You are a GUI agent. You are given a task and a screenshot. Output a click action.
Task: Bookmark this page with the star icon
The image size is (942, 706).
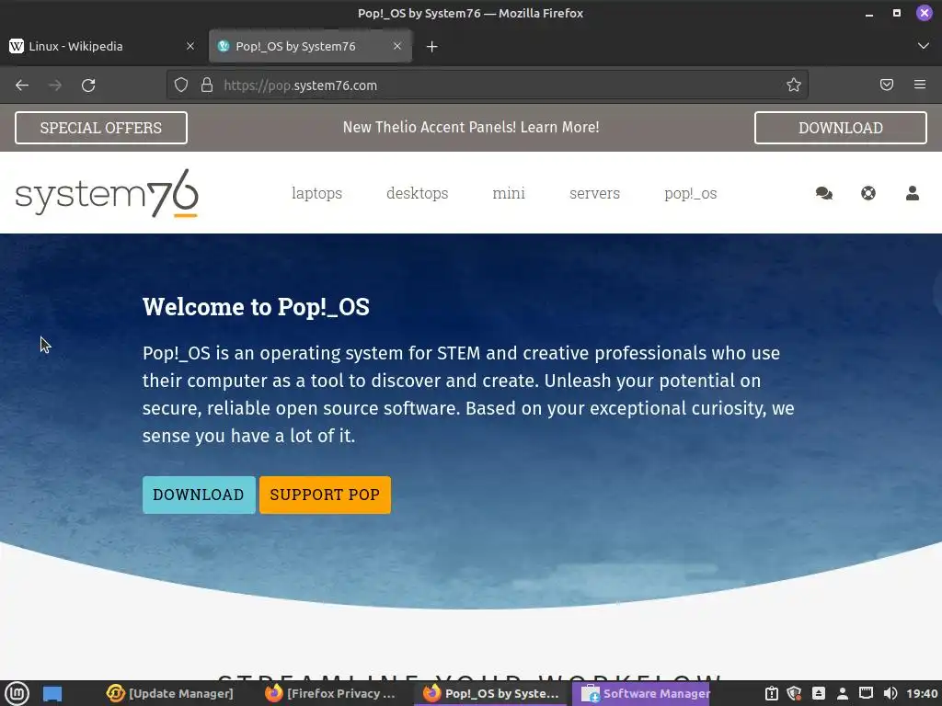794,85
